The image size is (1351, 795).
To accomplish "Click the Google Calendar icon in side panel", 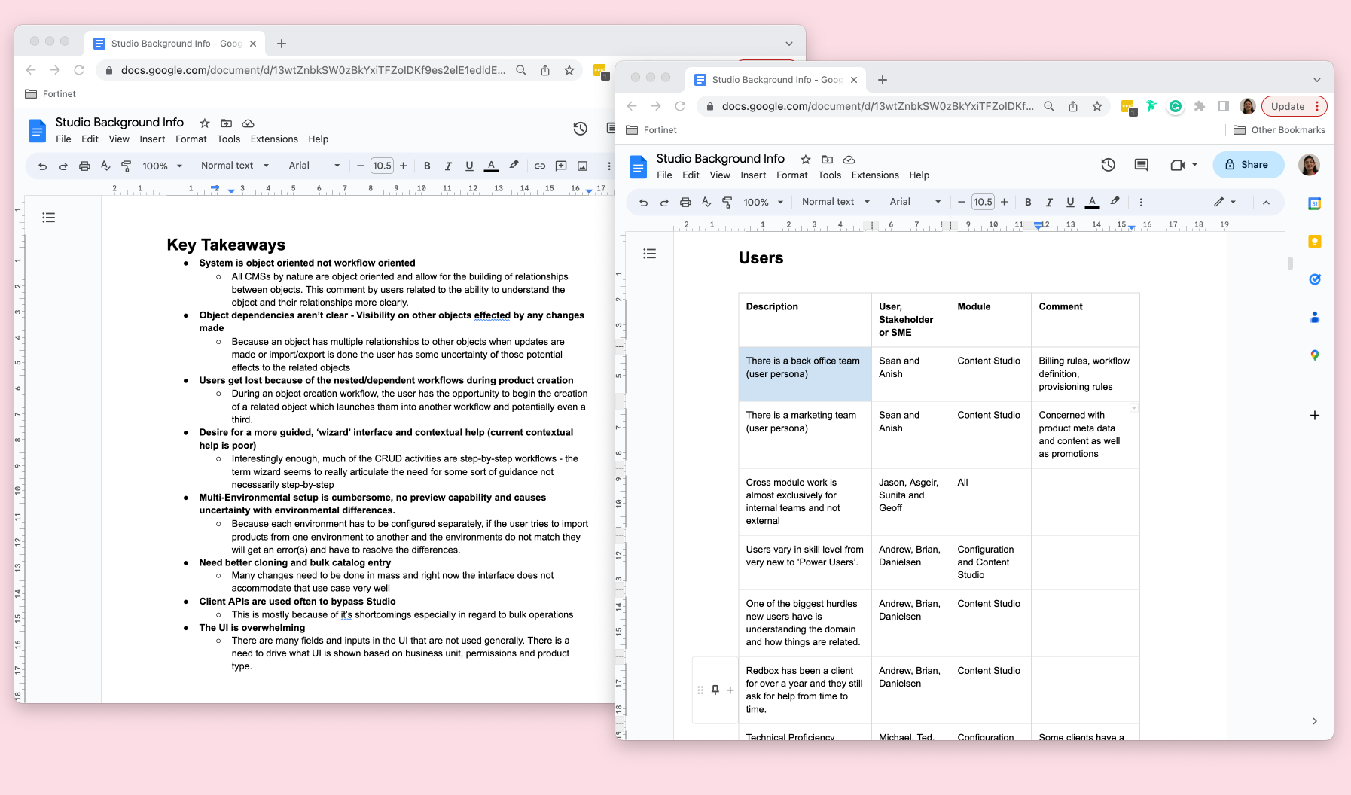I will 1314,204.
